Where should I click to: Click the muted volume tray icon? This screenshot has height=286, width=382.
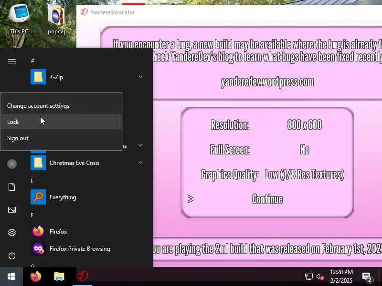coord(320,277)
